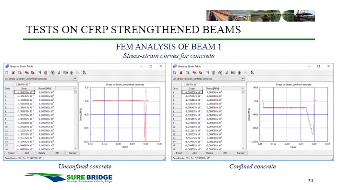Click the blue arrow insert icon in unconfined concrete window
This screenshot has height=190, width=338.
(39, 73)
